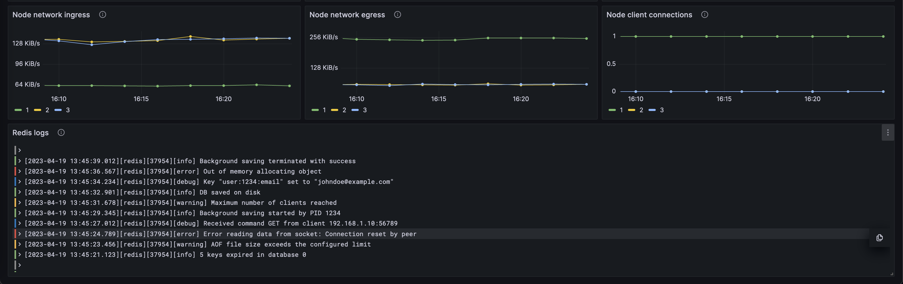Open Redis logs panel three-dot menu
Image resolution: width=903 pixels, height=284 pixels.
[x=887, y=132]
